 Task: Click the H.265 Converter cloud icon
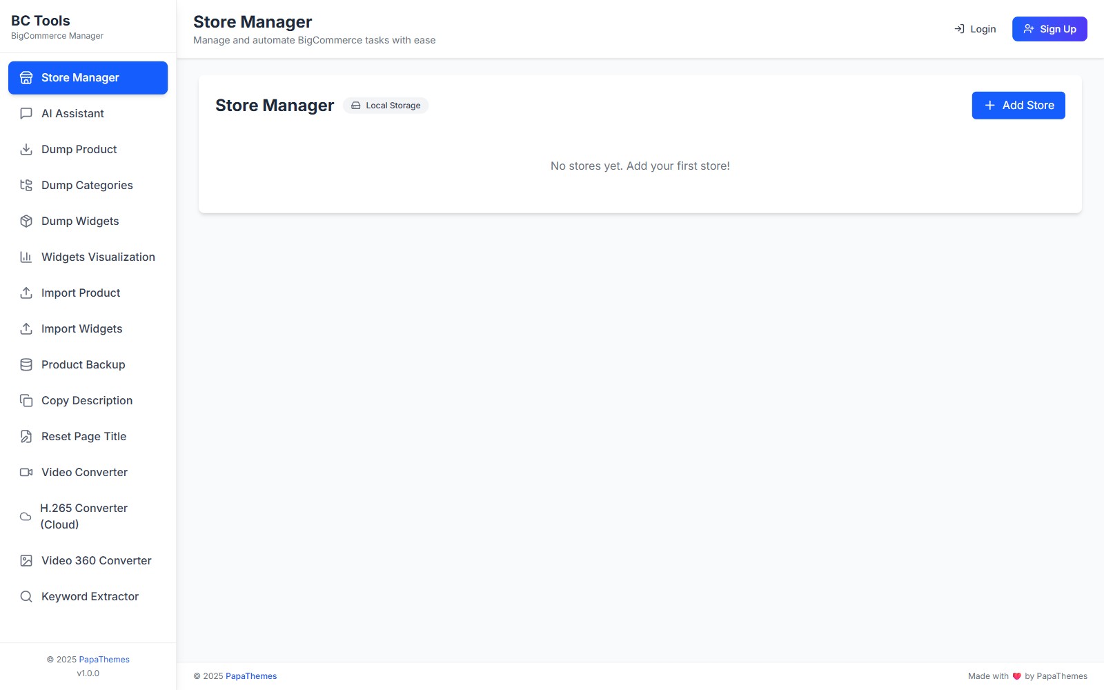point(26,517)
